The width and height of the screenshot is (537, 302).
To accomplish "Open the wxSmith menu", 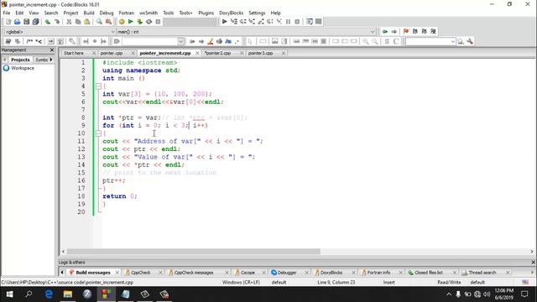I will [x=149, y=13].
